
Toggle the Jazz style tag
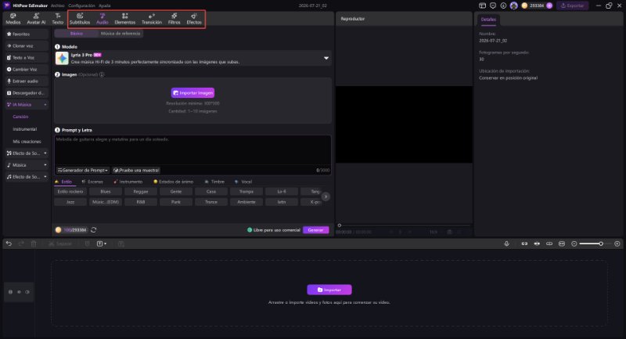tap(70, 202)
